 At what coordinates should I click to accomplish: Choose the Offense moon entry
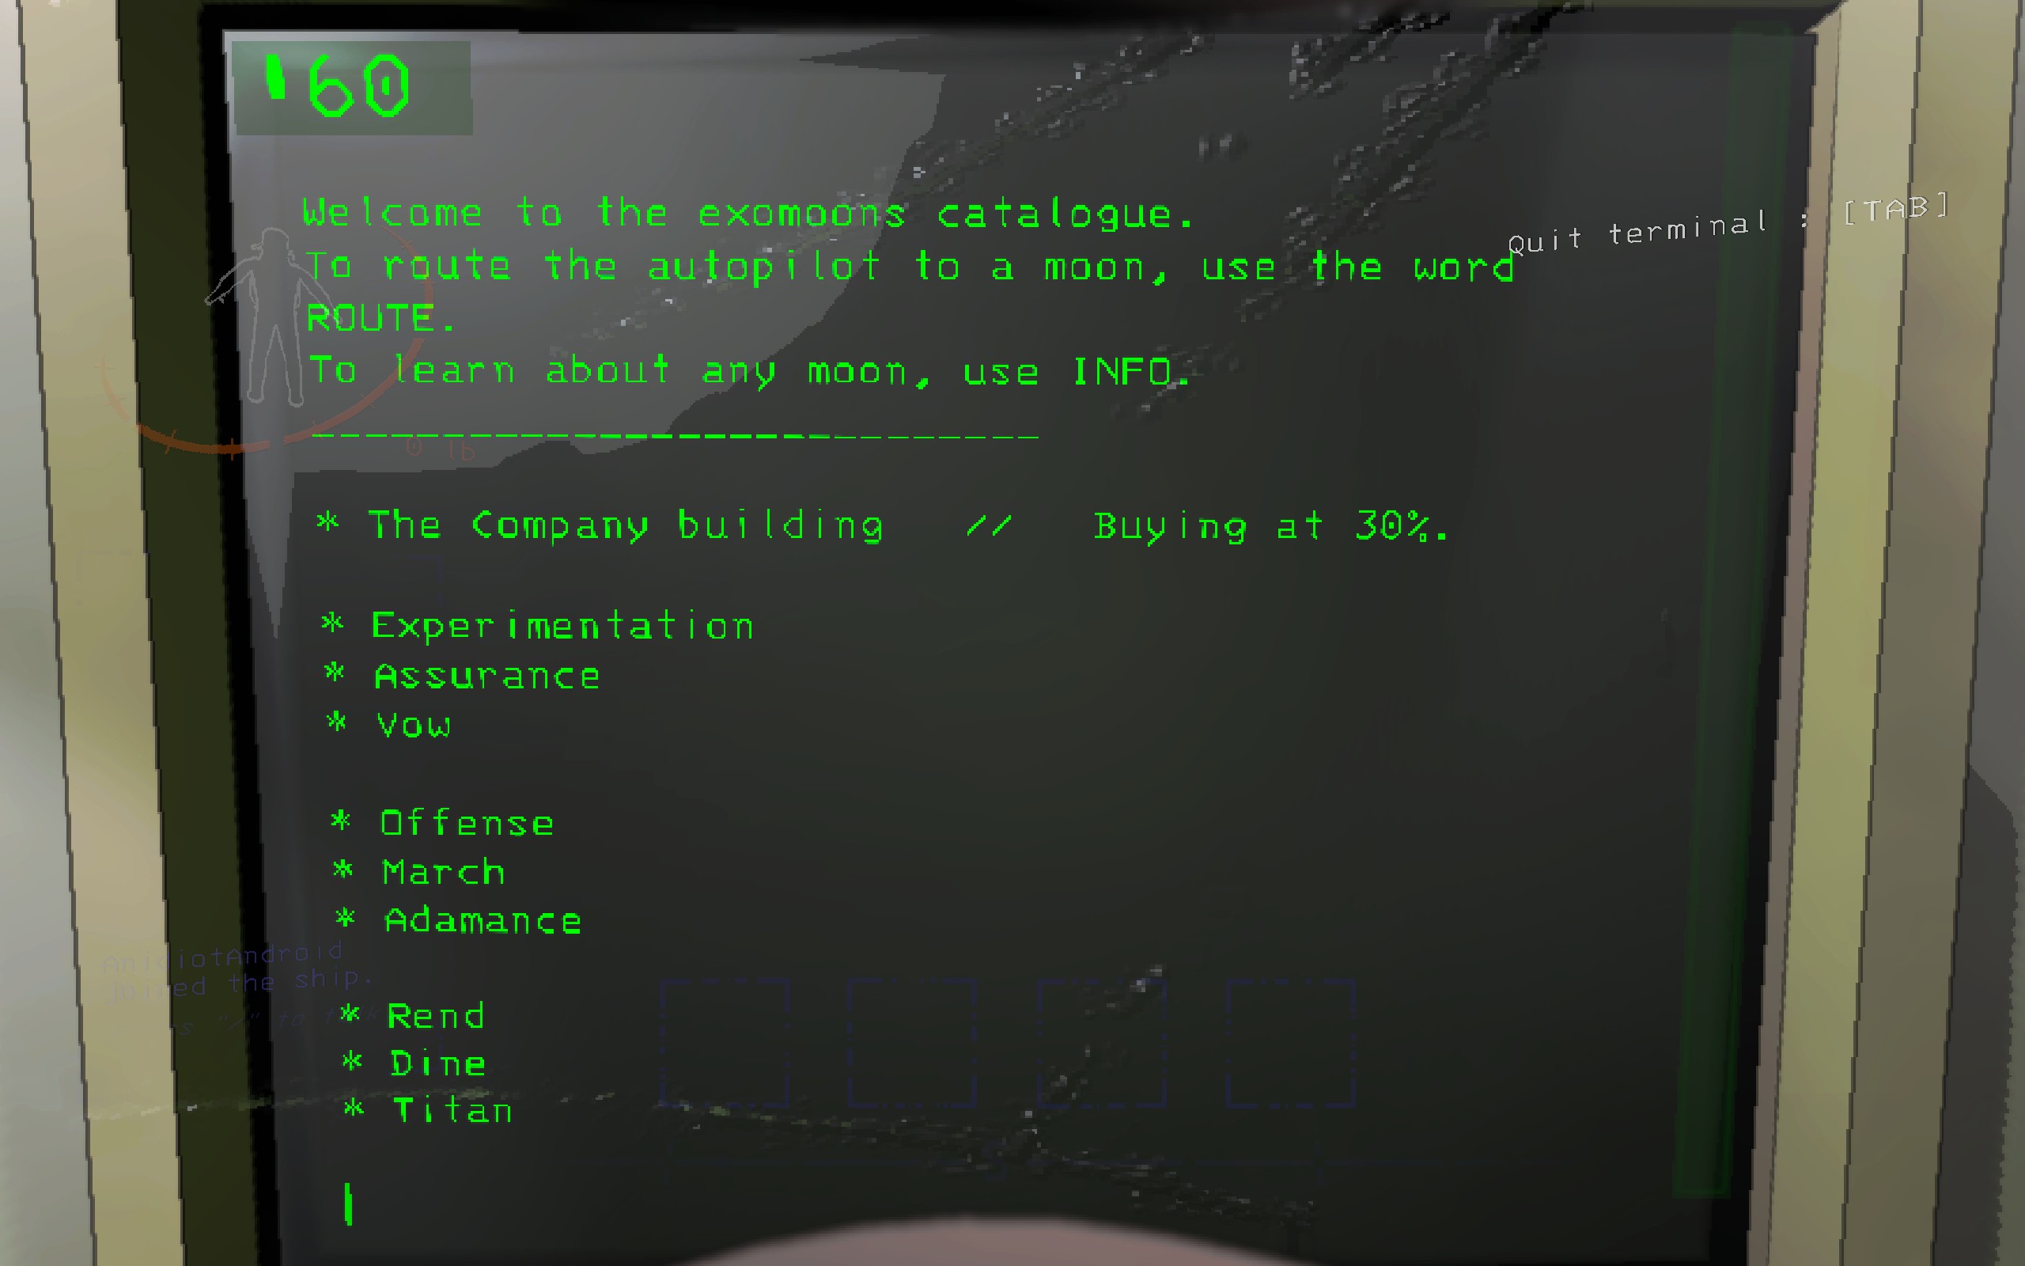click(467, 823)
